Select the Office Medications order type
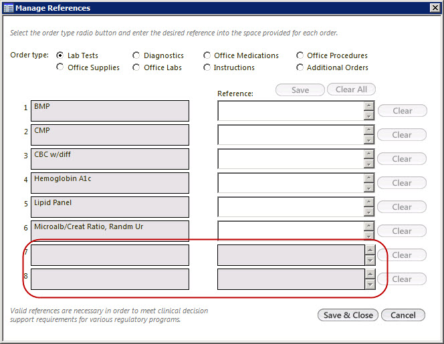 tap(207, 55)
